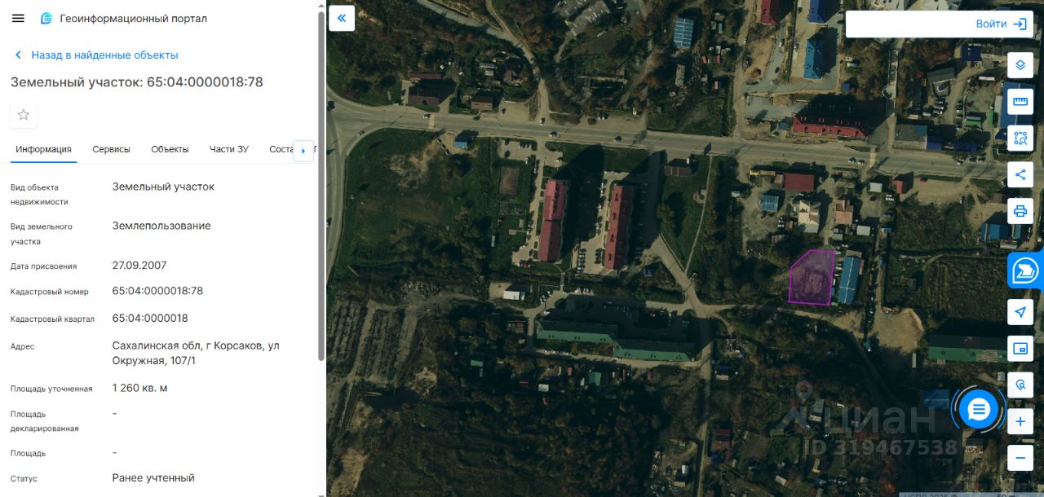Open the map layers panel
Image resolution: width=1044 pixels, height=497 pixels.
point(1020,65)
